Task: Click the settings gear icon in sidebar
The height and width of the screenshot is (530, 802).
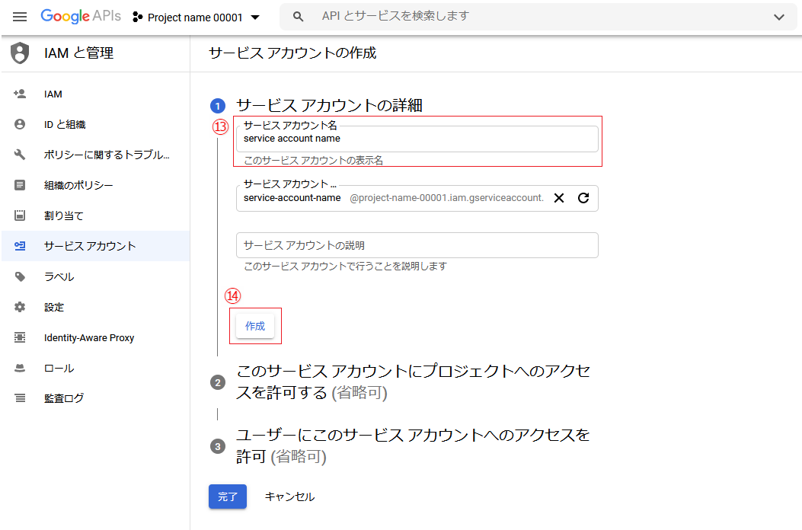Action: tap(20, 307)
